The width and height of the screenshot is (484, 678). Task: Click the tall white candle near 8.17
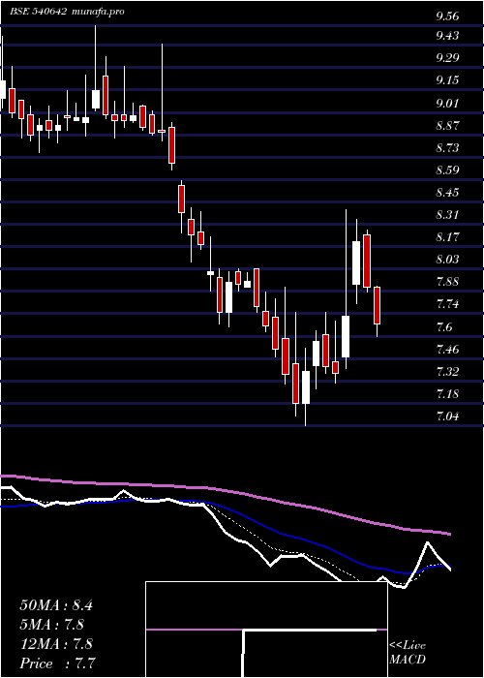(x=356, y=262)
